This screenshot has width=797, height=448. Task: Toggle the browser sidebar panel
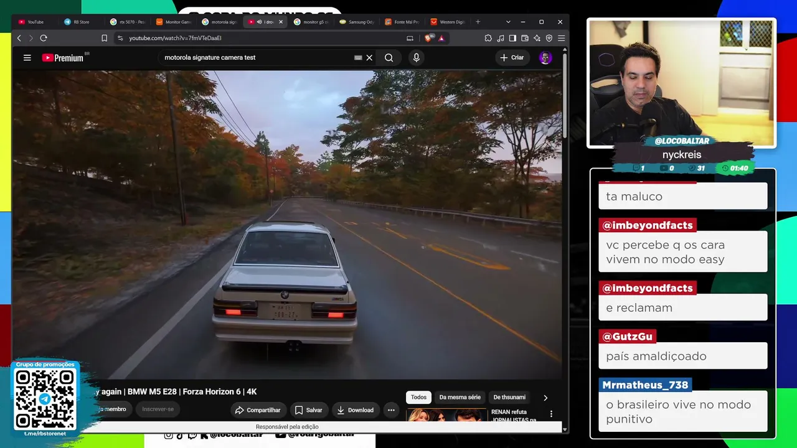coord(512,38)
